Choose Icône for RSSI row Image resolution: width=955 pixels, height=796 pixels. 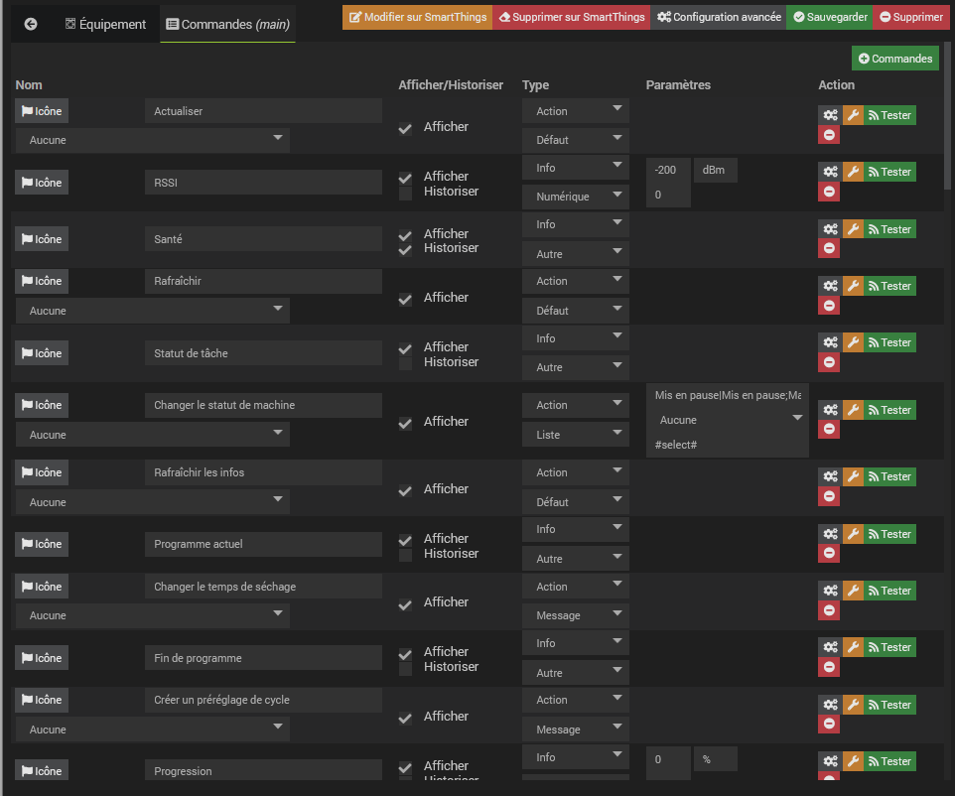42,182
